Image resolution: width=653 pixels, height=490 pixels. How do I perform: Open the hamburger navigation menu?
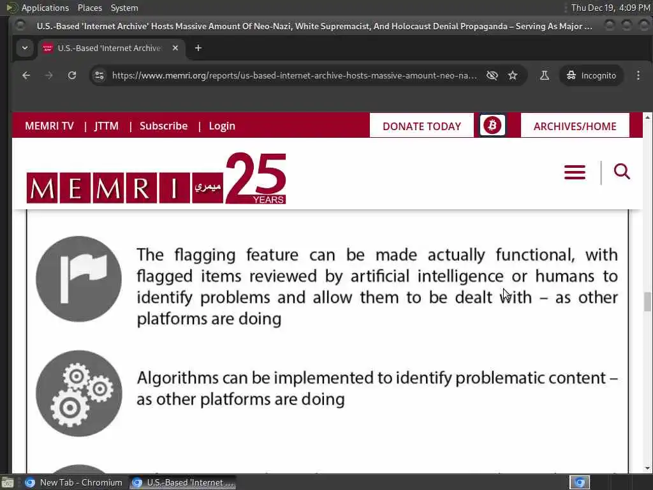click(575, 172)
